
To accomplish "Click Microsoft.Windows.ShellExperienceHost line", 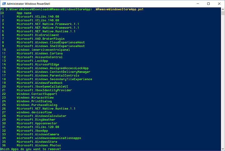I will point(51,46).
